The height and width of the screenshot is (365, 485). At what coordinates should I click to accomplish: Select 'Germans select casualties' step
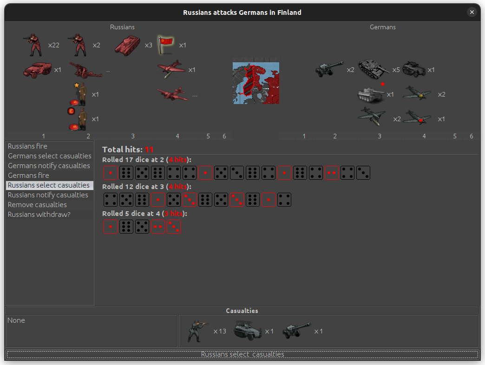click(x=50, y=156)
